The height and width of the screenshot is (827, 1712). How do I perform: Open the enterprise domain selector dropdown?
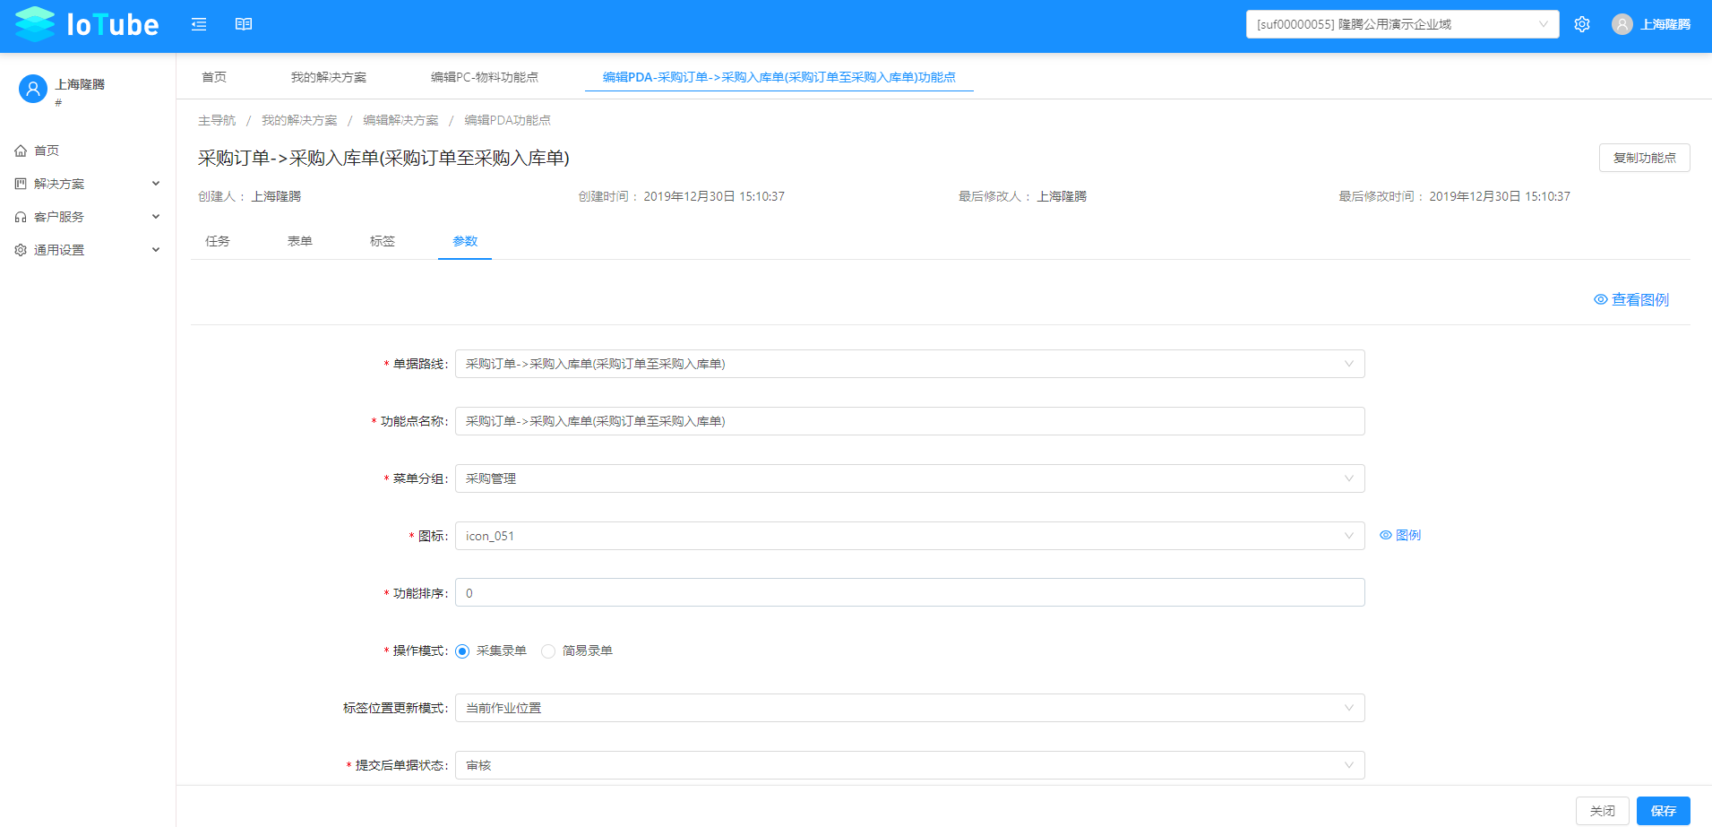1402,24
